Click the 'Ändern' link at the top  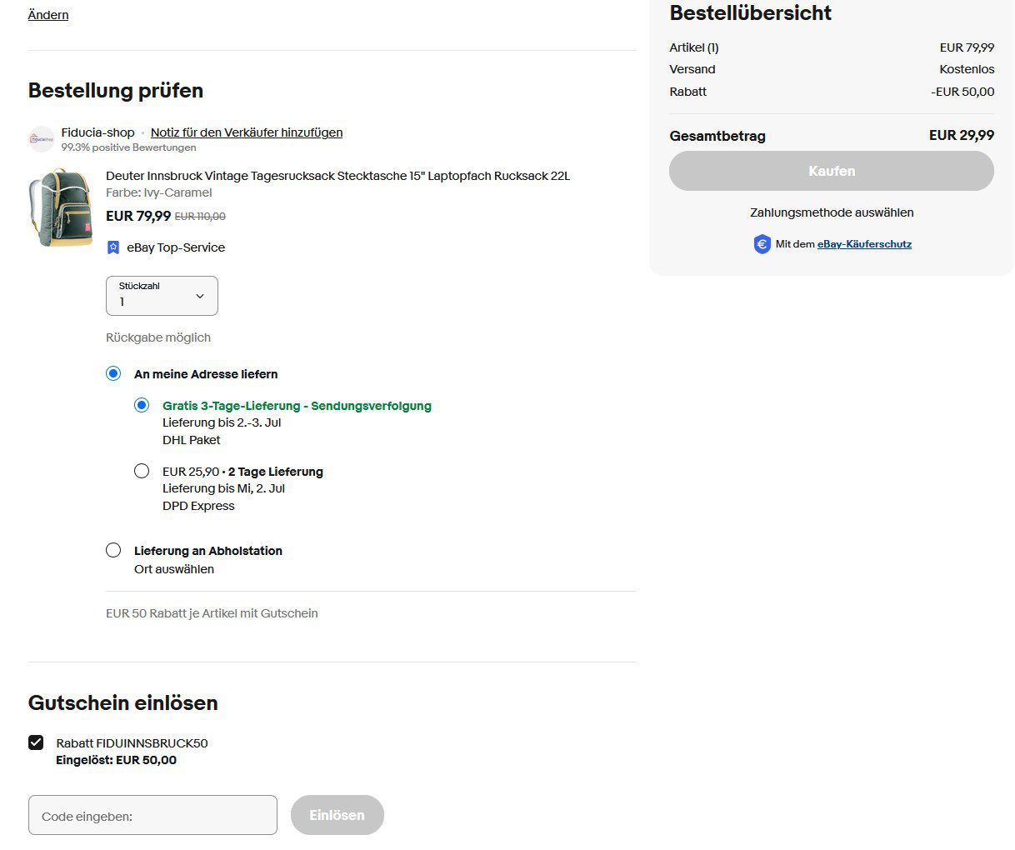48,15
